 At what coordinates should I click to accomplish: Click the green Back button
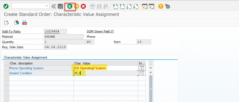pyautogui.click(x=70, y=6)
